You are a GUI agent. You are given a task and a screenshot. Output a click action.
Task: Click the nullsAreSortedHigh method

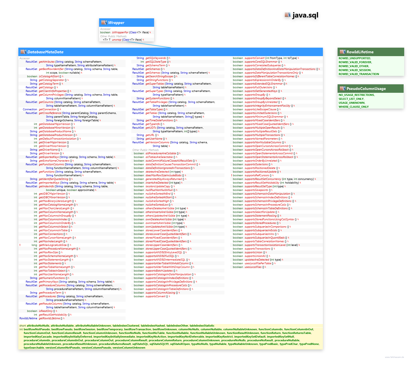[x=157, y=201]
